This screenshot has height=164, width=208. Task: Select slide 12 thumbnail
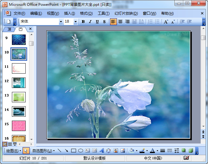pos(19,83)
